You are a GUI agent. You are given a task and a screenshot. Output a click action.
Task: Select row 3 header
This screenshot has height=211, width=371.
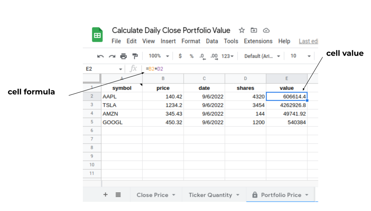[92, 105]
